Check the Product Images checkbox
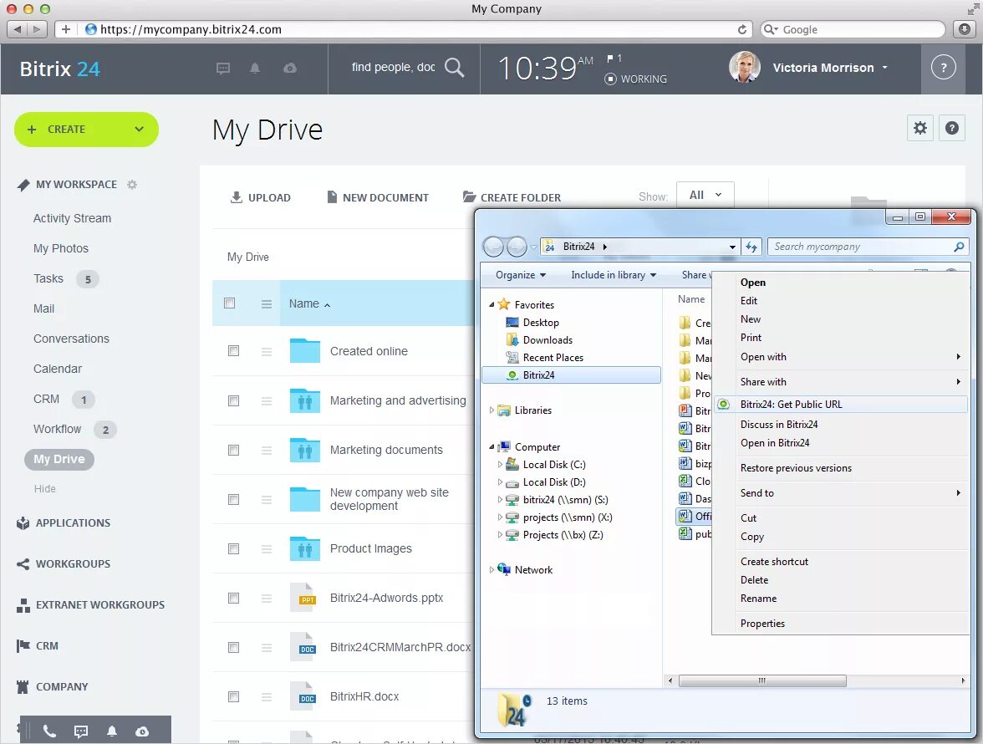Screen dimensions: 983x744 point(233,549)
